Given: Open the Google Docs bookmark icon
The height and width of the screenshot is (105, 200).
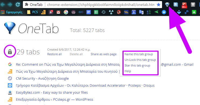Looking at the screenshot, I should (88, 12).
